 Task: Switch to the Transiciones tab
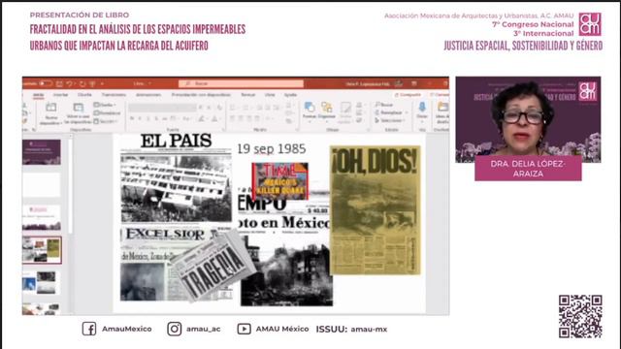click(114, 95)
